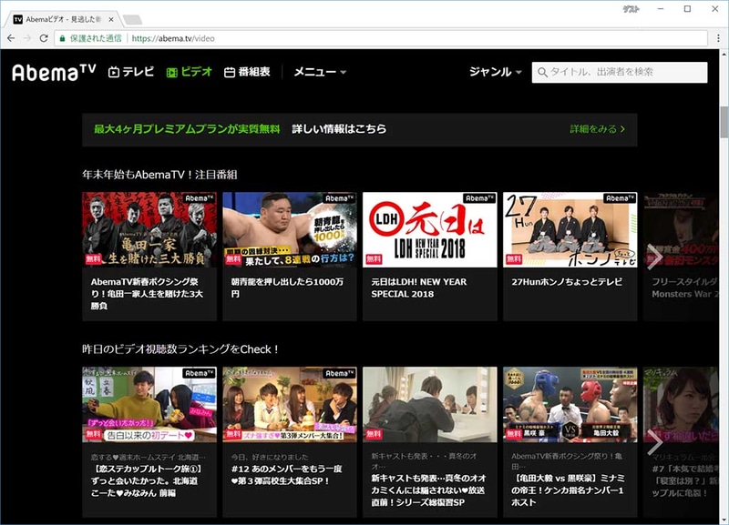
Task: Click title AbemaTV新春ボクシング祭り 亀田一家
Action: point(147,294)
